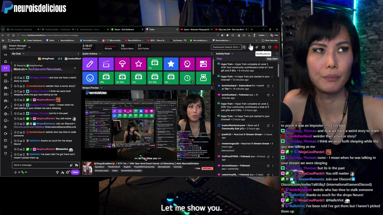383x215 pixels.
Task: Click the Dashboard Search input field
Action: point(226,47)
